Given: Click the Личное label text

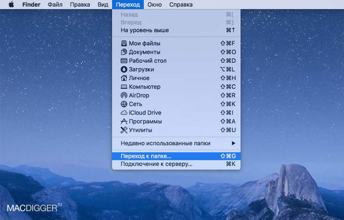Looking at the screenshot, I should [x=139, y=78].
